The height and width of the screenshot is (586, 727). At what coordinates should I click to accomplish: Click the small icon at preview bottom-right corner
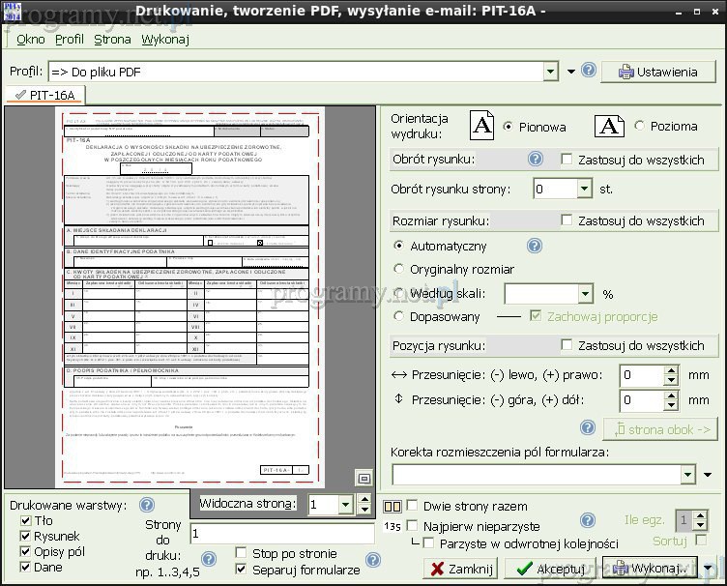point(363,478)
